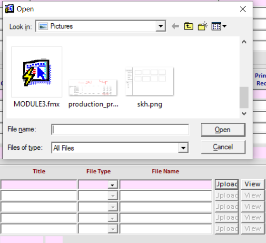Click the File Name column header

click(x=166, y=171)
